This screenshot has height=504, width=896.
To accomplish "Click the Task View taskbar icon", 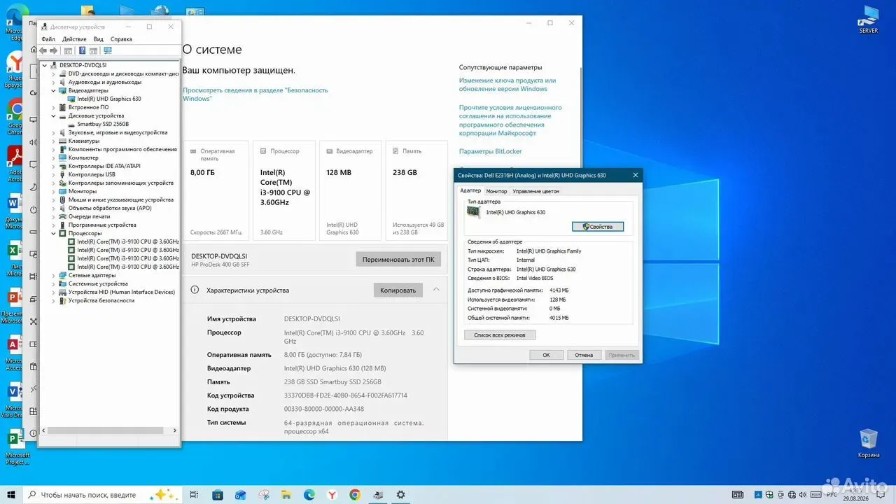I will tap(195, 494).
